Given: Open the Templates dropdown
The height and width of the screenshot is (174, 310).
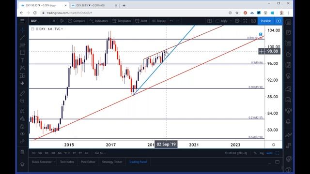Looking at the screenshot, I should [x=122, y=21].
